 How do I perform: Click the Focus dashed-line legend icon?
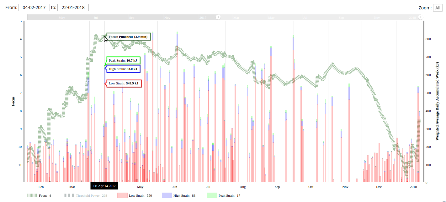(x=32, y=195)
